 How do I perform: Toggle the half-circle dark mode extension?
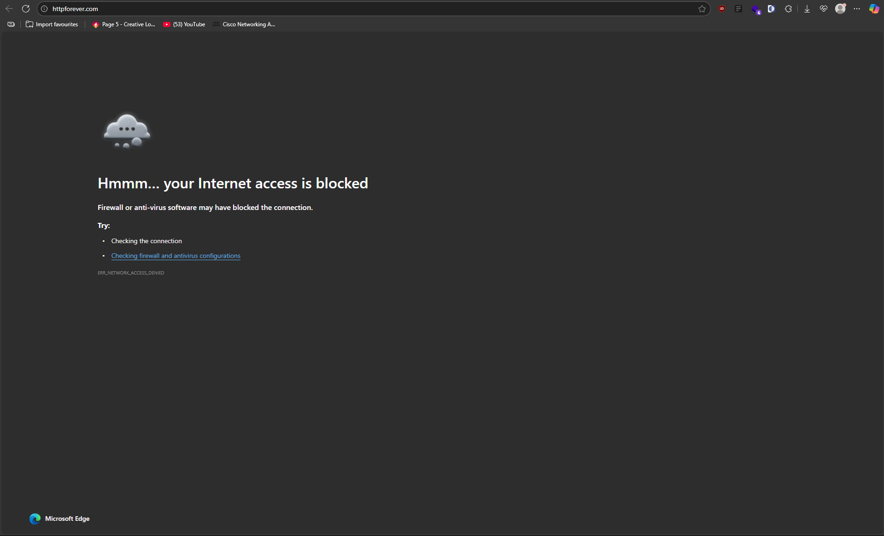[771, 9]
